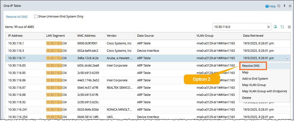This screenshot has height=121, width=294.
Task: Click the Resolve All DNS link
Action: pos(17,17)
